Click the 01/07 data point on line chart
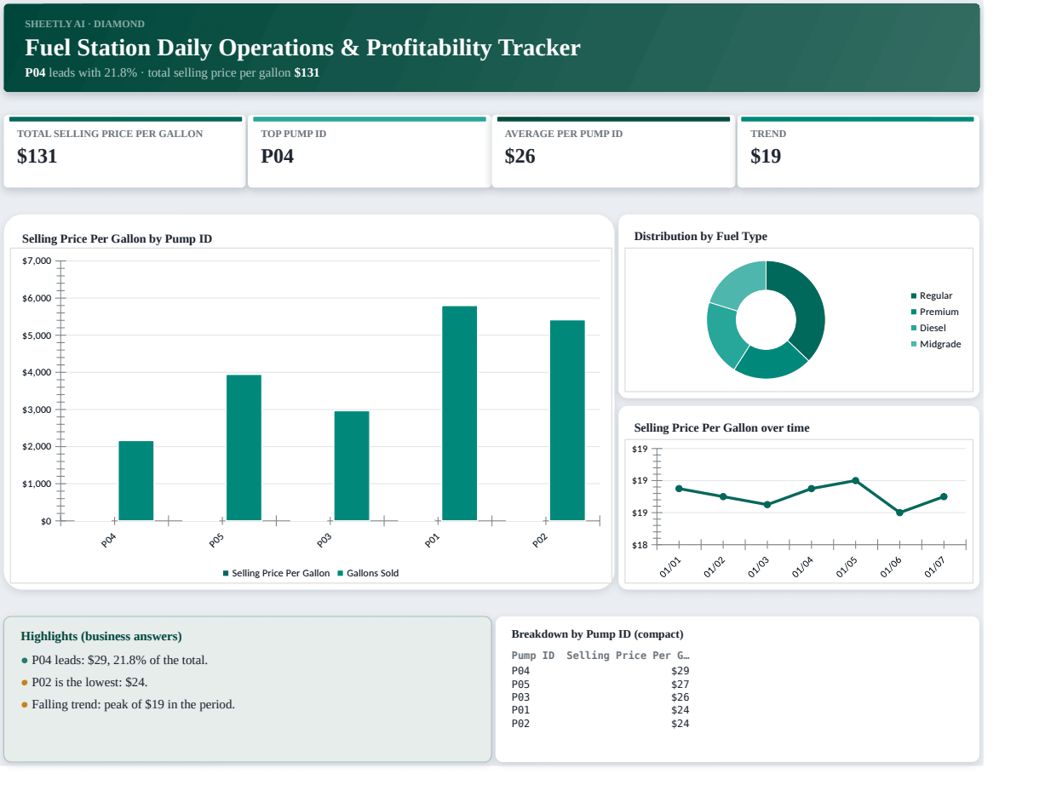Viewport: 1045px width, 785px height. (944, 496)
